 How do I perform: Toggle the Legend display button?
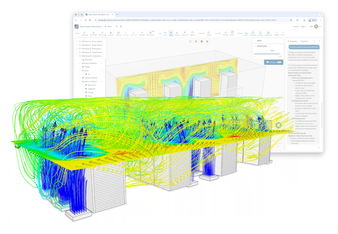click(x=171, y=33)
